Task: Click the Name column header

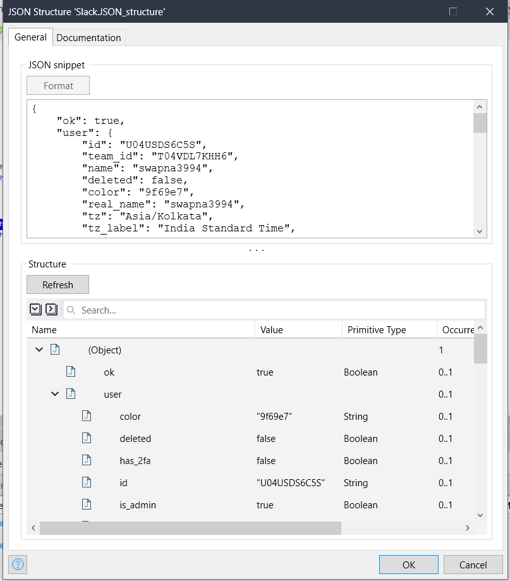Action: tap(141, 330)
